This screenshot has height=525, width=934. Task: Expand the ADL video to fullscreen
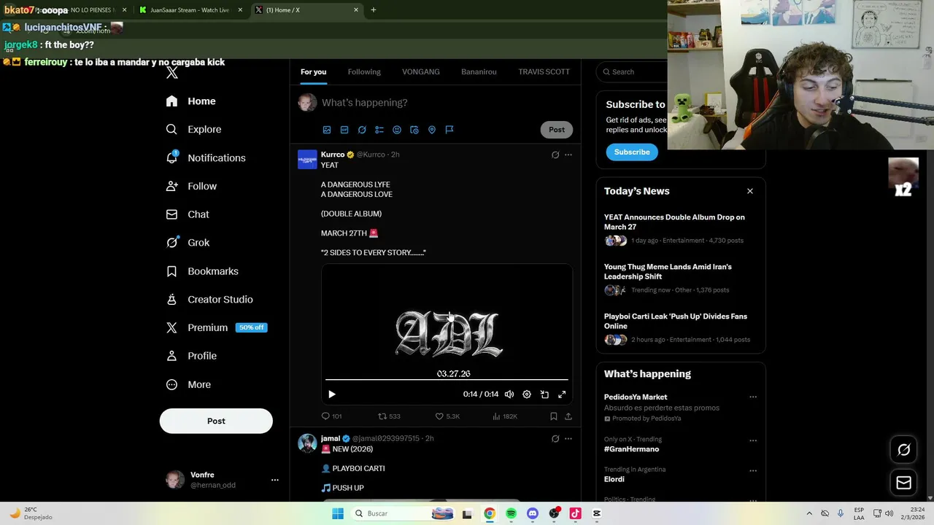tap(562, 394)
